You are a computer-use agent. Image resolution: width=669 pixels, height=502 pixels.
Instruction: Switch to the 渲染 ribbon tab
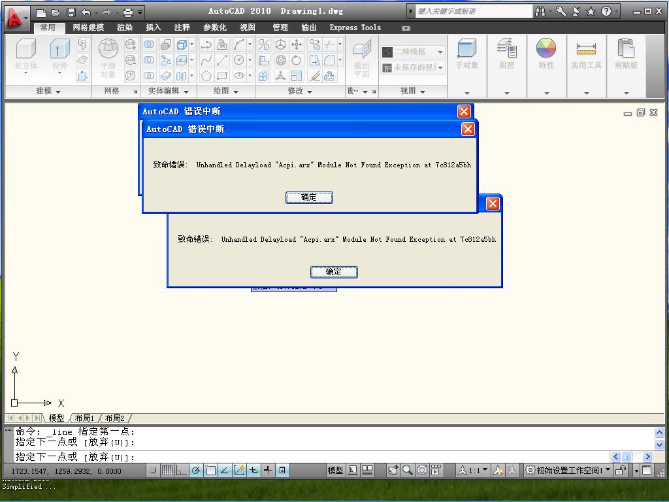125,27
